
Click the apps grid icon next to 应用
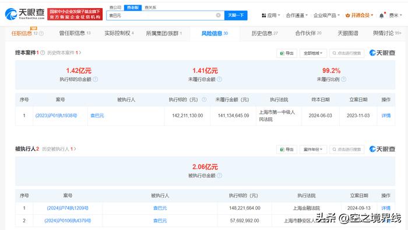click(264, 15)
